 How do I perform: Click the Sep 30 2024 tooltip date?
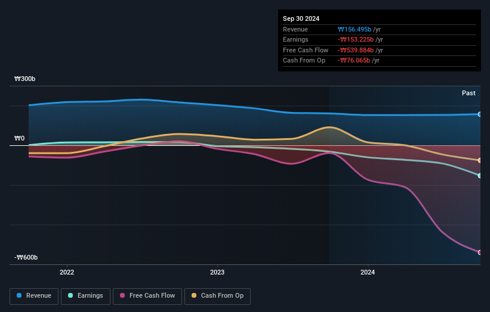(301, 18)
